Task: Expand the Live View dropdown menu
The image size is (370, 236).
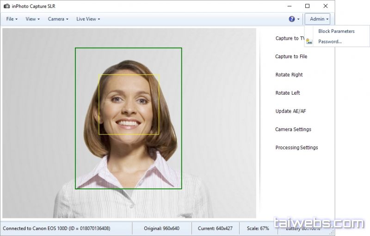Action: 88,19
